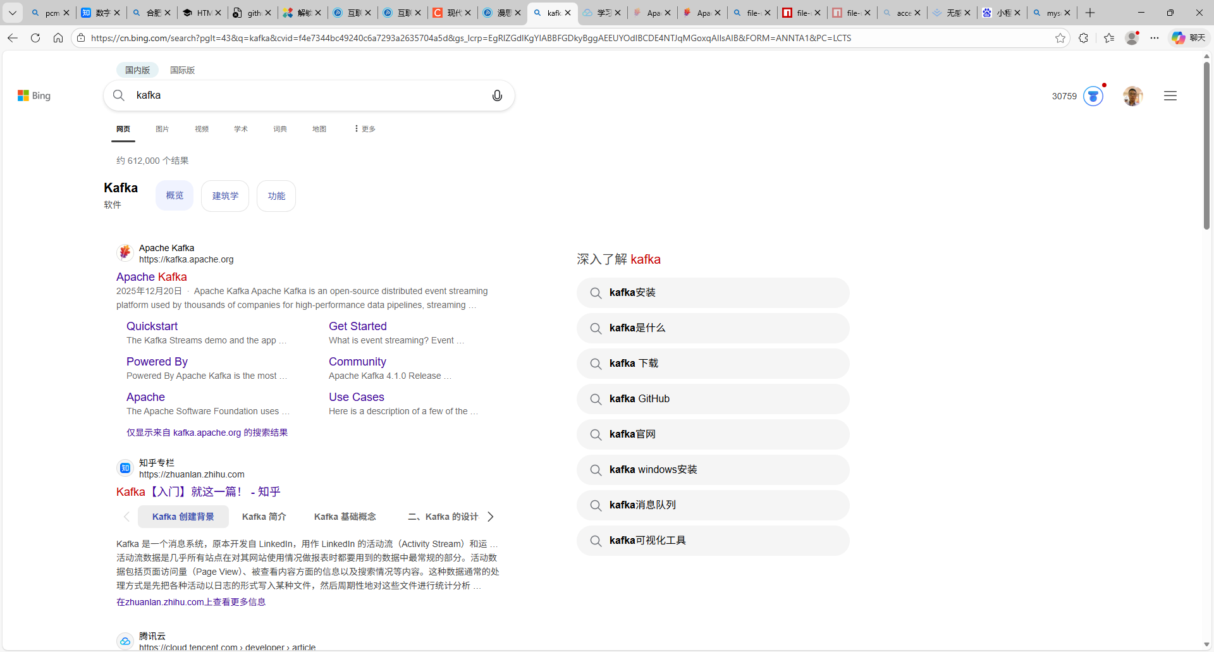Select the 国内版 search scope
The width and height of the screenshot is (1214, 652).
(x=137, y=70)
